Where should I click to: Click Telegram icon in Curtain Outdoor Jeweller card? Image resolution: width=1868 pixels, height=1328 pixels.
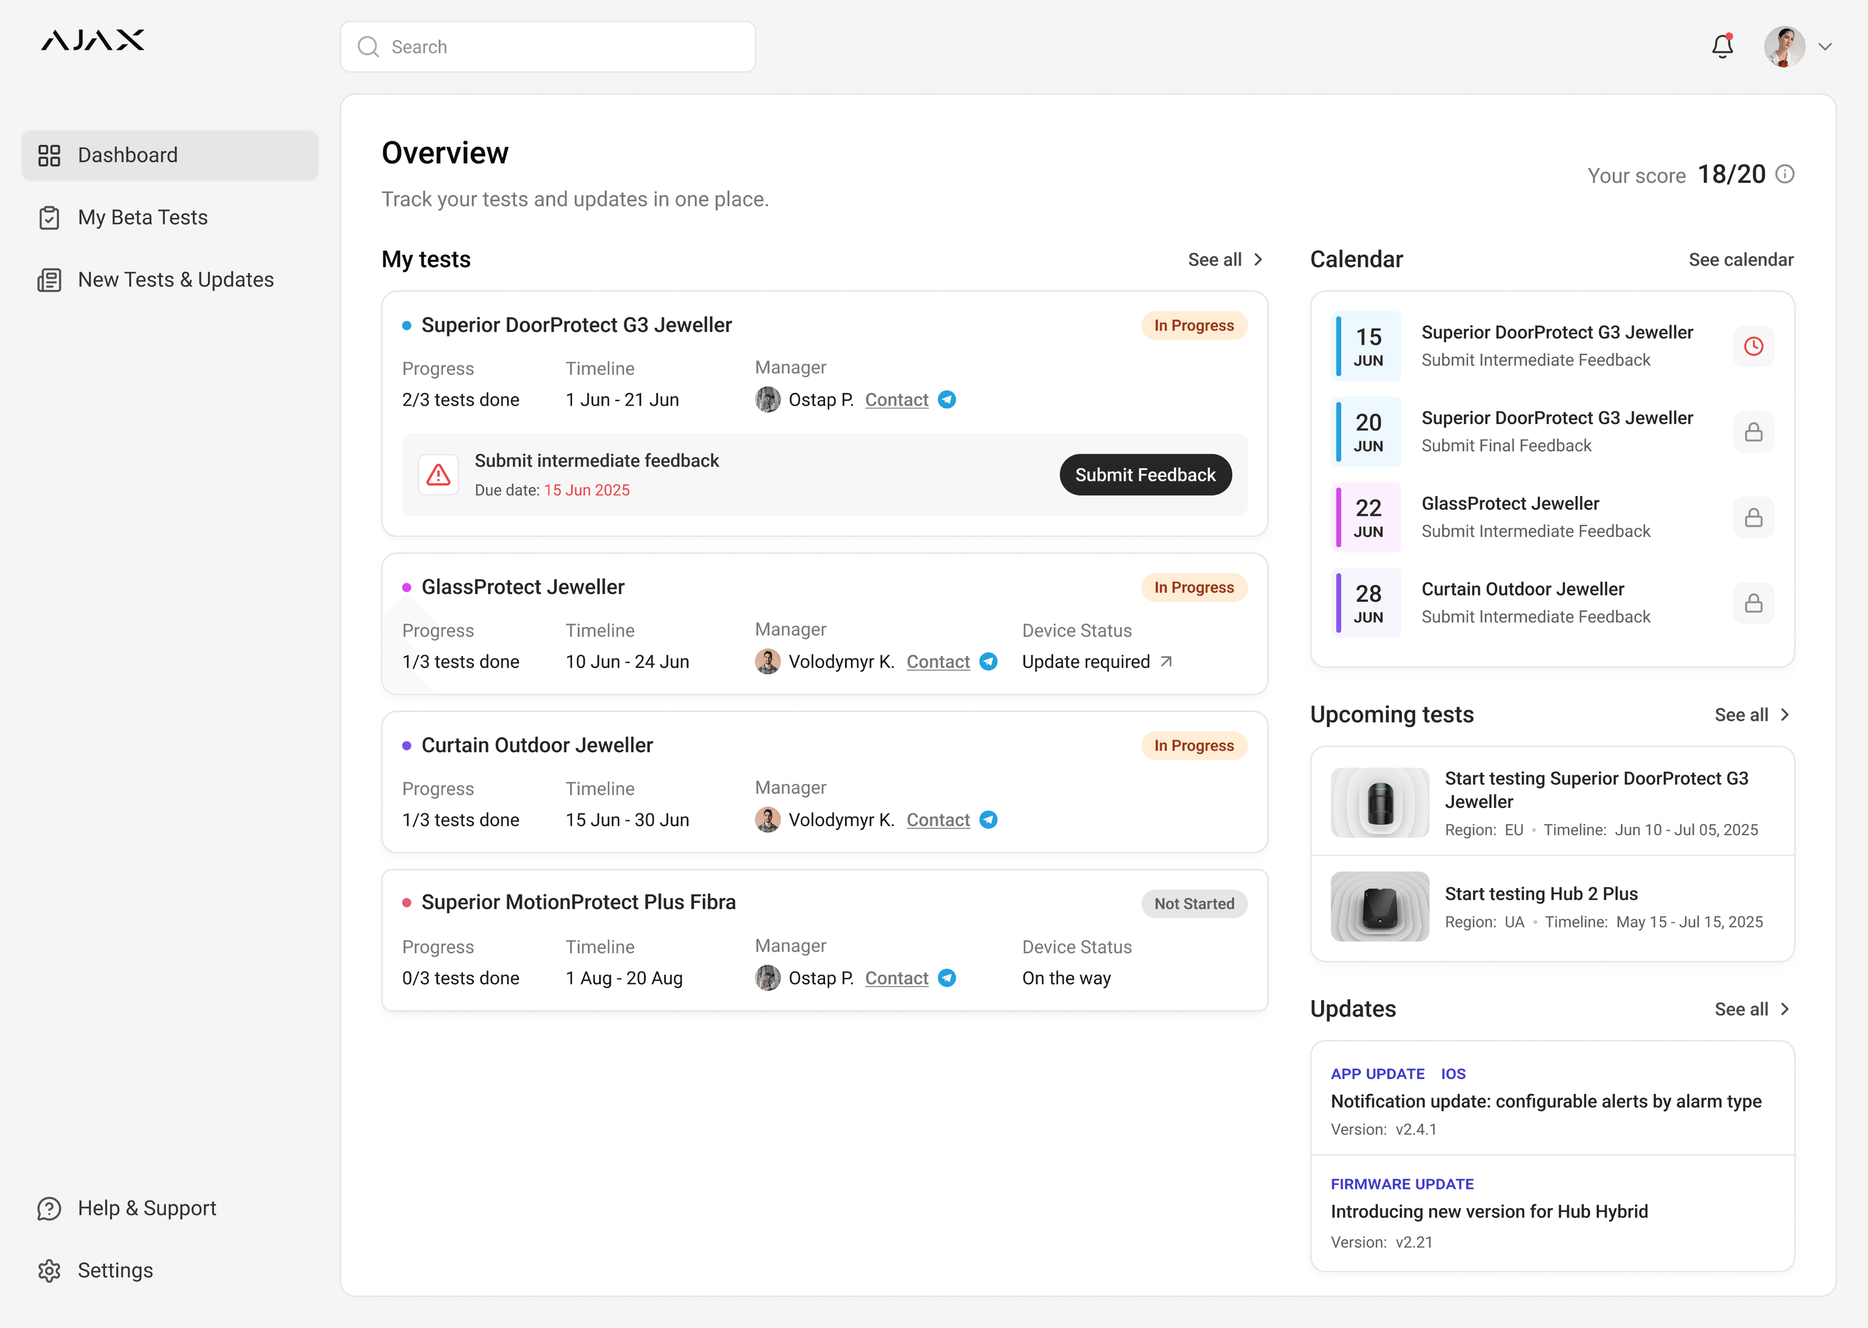pyautogui.click(x=989, y=820)
